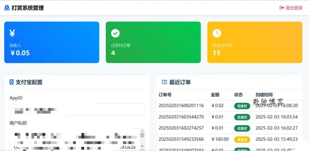The image size is (309, 151).
Task: Click the 支付宝配置 heading icon
Action: (12, 82)
